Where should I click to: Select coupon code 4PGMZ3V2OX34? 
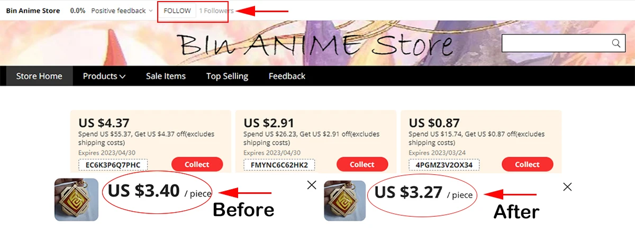444,165
